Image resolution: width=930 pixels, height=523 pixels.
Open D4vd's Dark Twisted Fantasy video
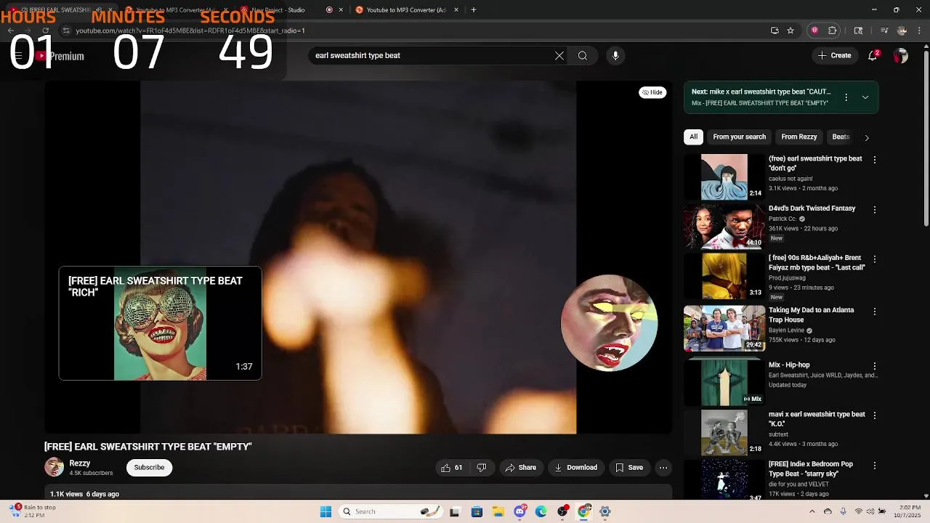point(812,208)
